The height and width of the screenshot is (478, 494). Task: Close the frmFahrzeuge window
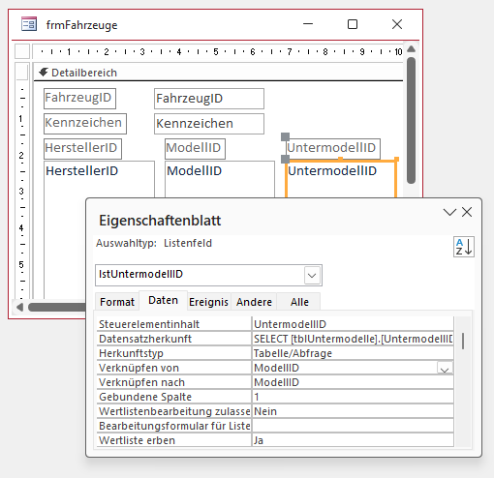pos(397,24)
